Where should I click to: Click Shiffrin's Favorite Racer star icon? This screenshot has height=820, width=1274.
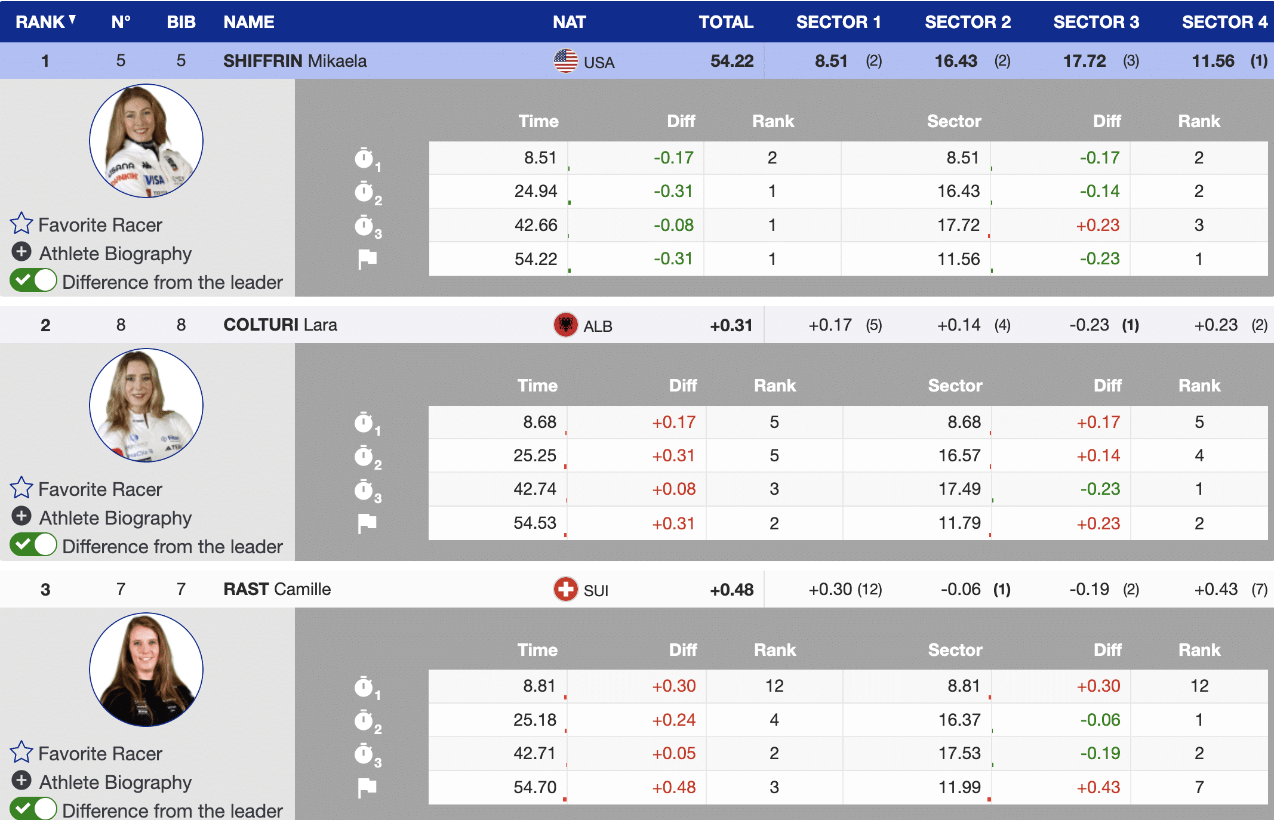(x=21, y=224)
